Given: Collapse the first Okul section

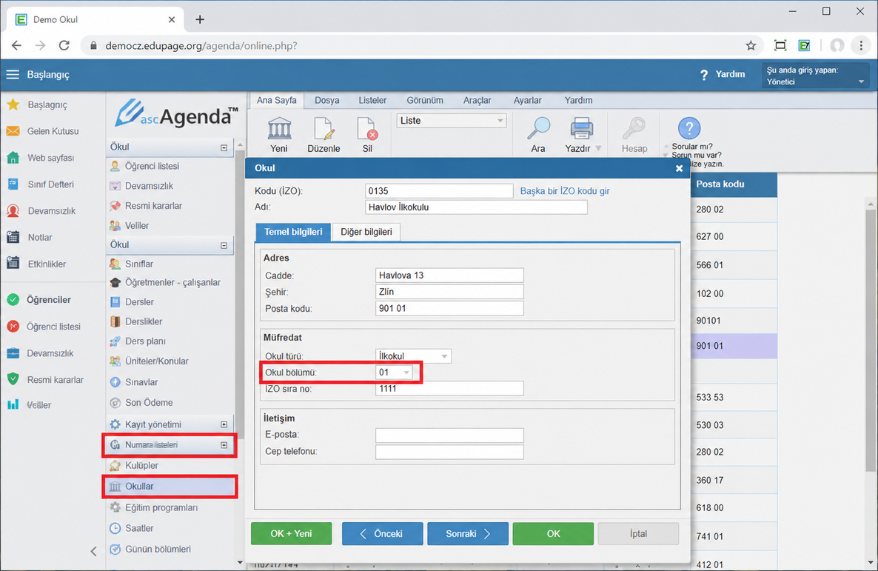Looking at the screenshot, I should (x=224, y=148).
